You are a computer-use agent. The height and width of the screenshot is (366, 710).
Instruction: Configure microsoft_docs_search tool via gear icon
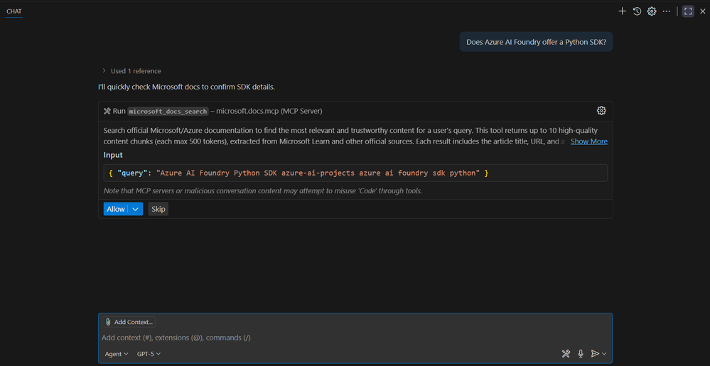tap(601, 111)
